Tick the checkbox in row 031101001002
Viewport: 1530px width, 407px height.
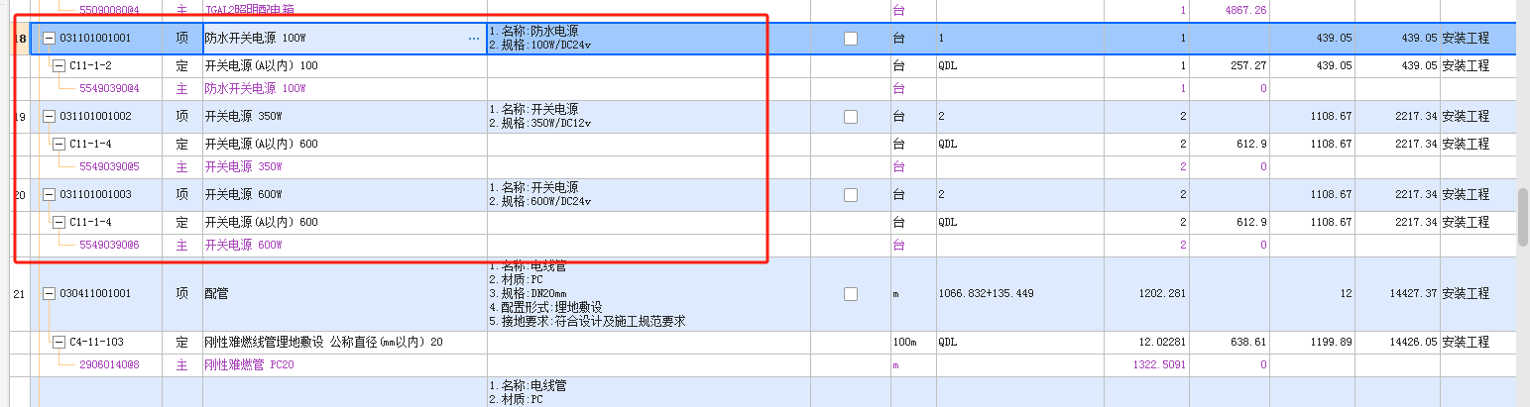pyautogui.click(x=851, y=117)
